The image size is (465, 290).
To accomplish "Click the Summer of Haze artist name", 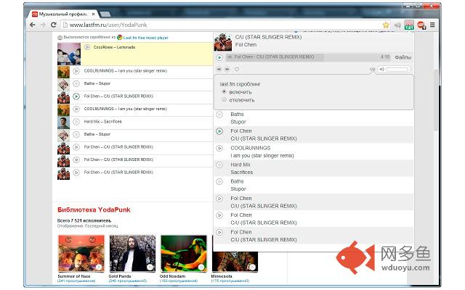I will pos(74,276).
